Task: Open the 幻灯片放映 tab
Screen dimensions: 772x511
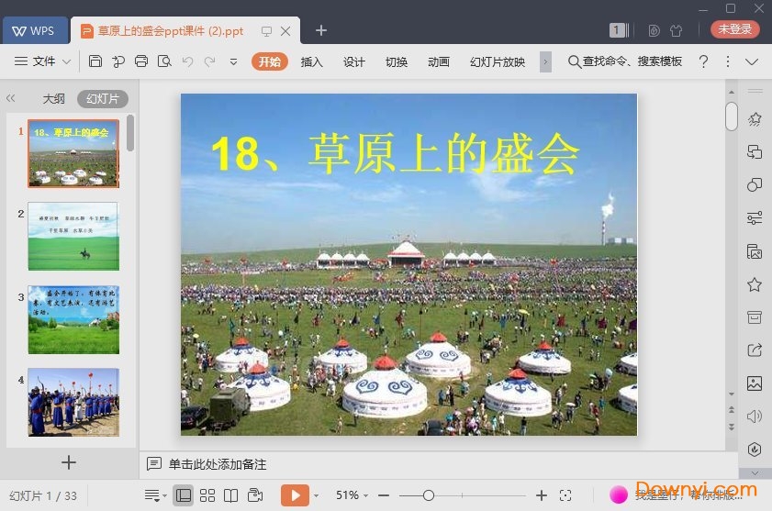Action: point(498,62)
